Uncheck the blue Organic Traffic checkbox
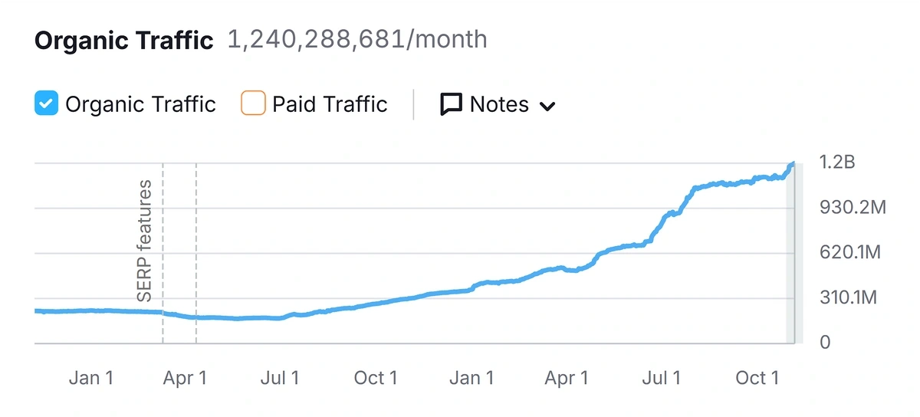920x417 pixels. pos(47,103)
